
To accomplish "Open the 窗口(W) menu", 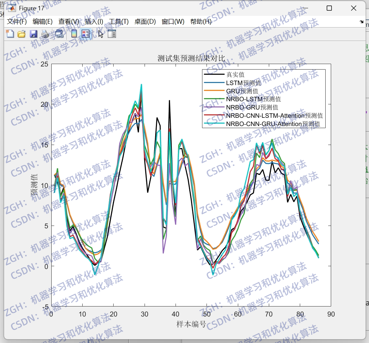I will click(x=173, y=22).
